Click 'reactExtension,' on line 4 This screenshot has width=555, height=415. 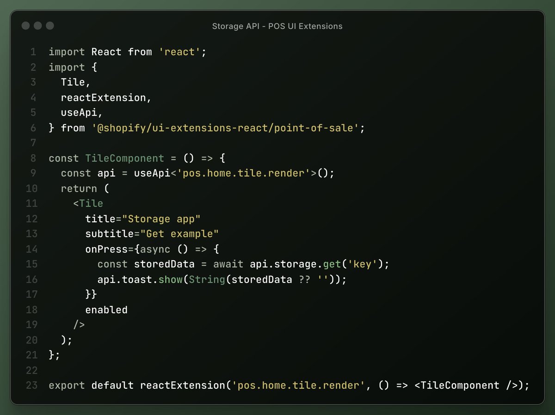click(106, 98)
